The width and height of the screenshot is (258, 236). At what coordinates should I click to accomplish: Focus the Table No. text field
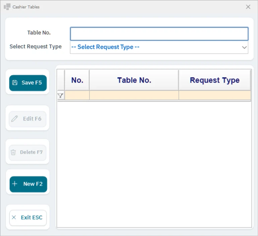pyautogui.click(x=159, y=34)
